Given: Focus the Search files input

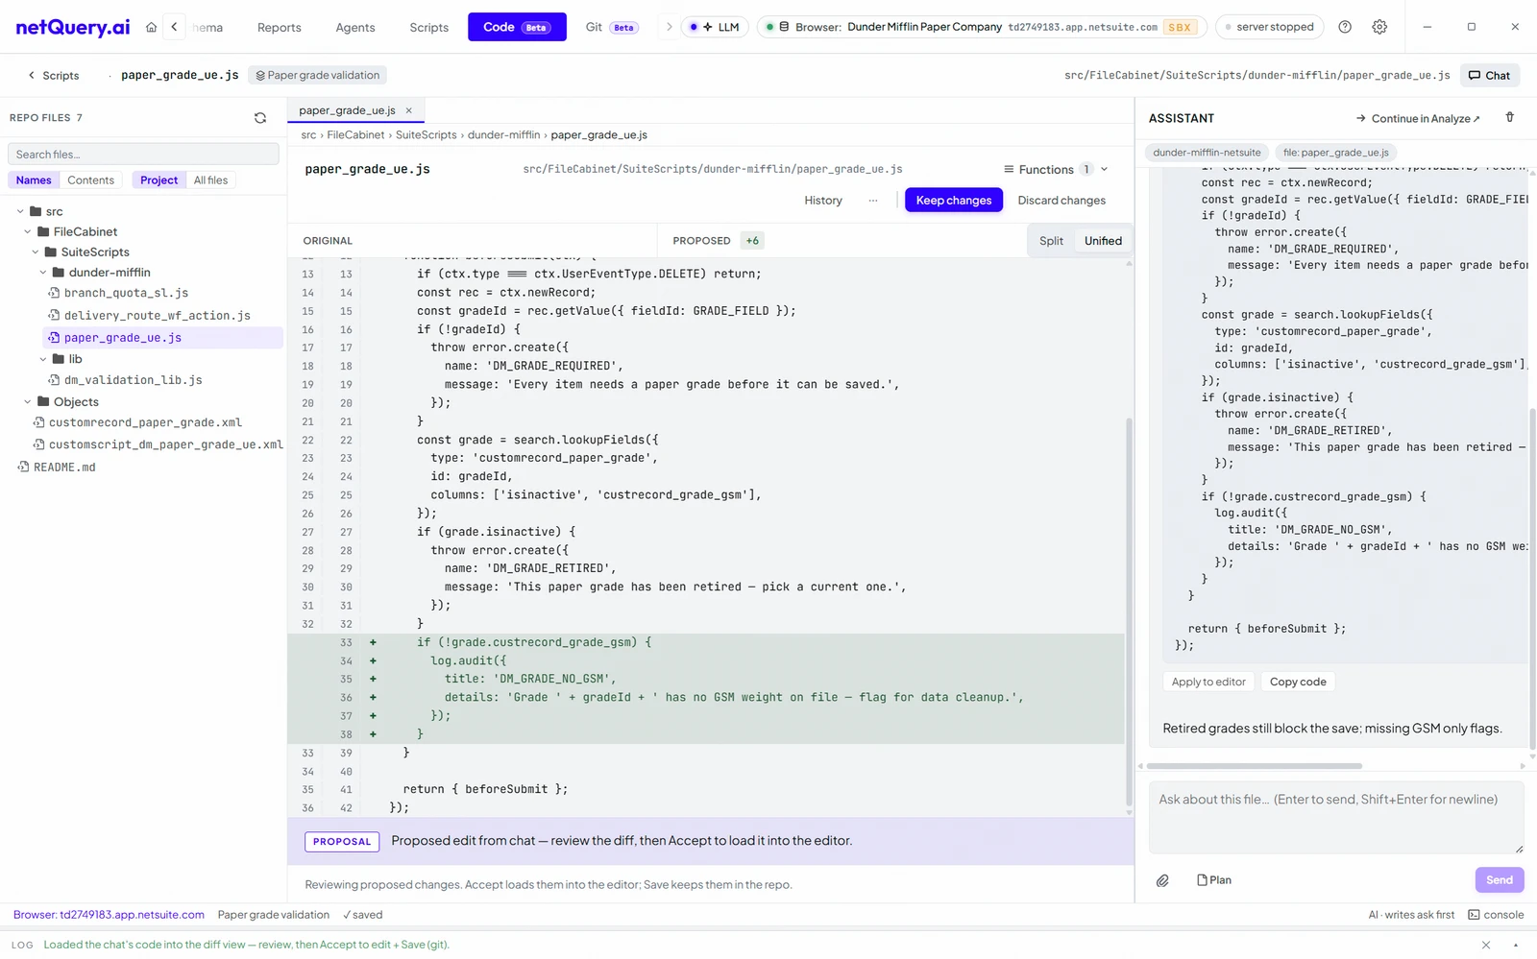Looking at the screenshot, I should [143, 154].
